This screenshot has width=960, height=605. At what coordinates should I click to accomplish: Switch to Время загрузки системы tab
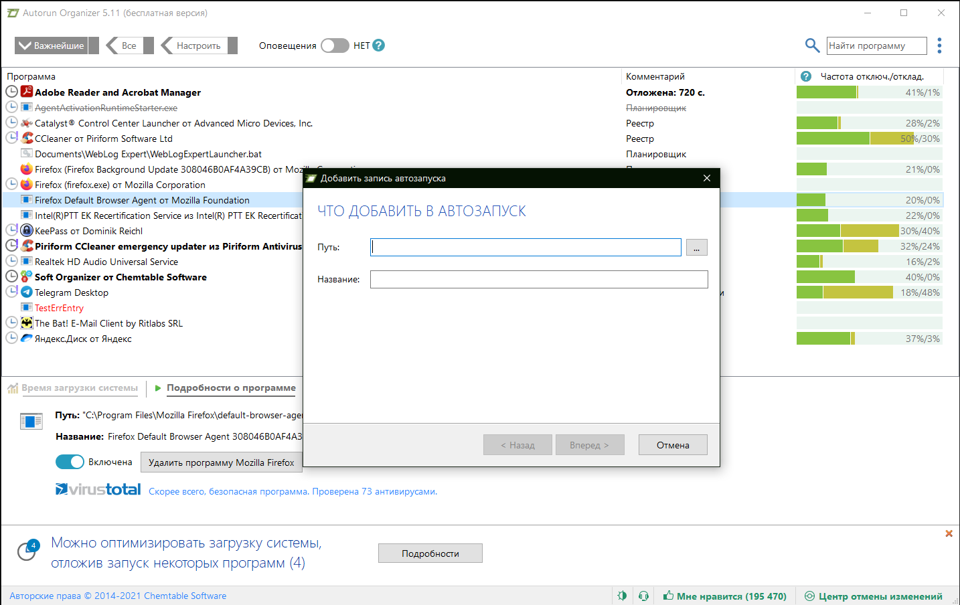point(80,388)
